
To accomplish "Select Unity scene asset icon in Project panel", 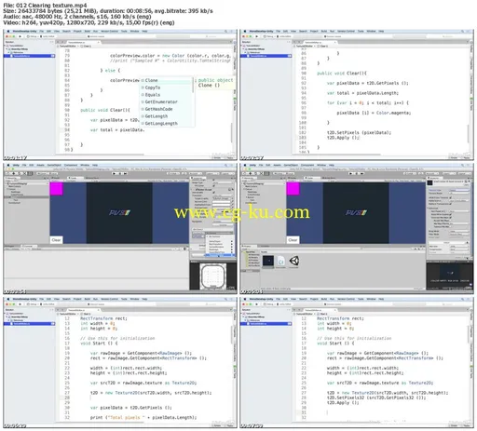I will (294, 261).
